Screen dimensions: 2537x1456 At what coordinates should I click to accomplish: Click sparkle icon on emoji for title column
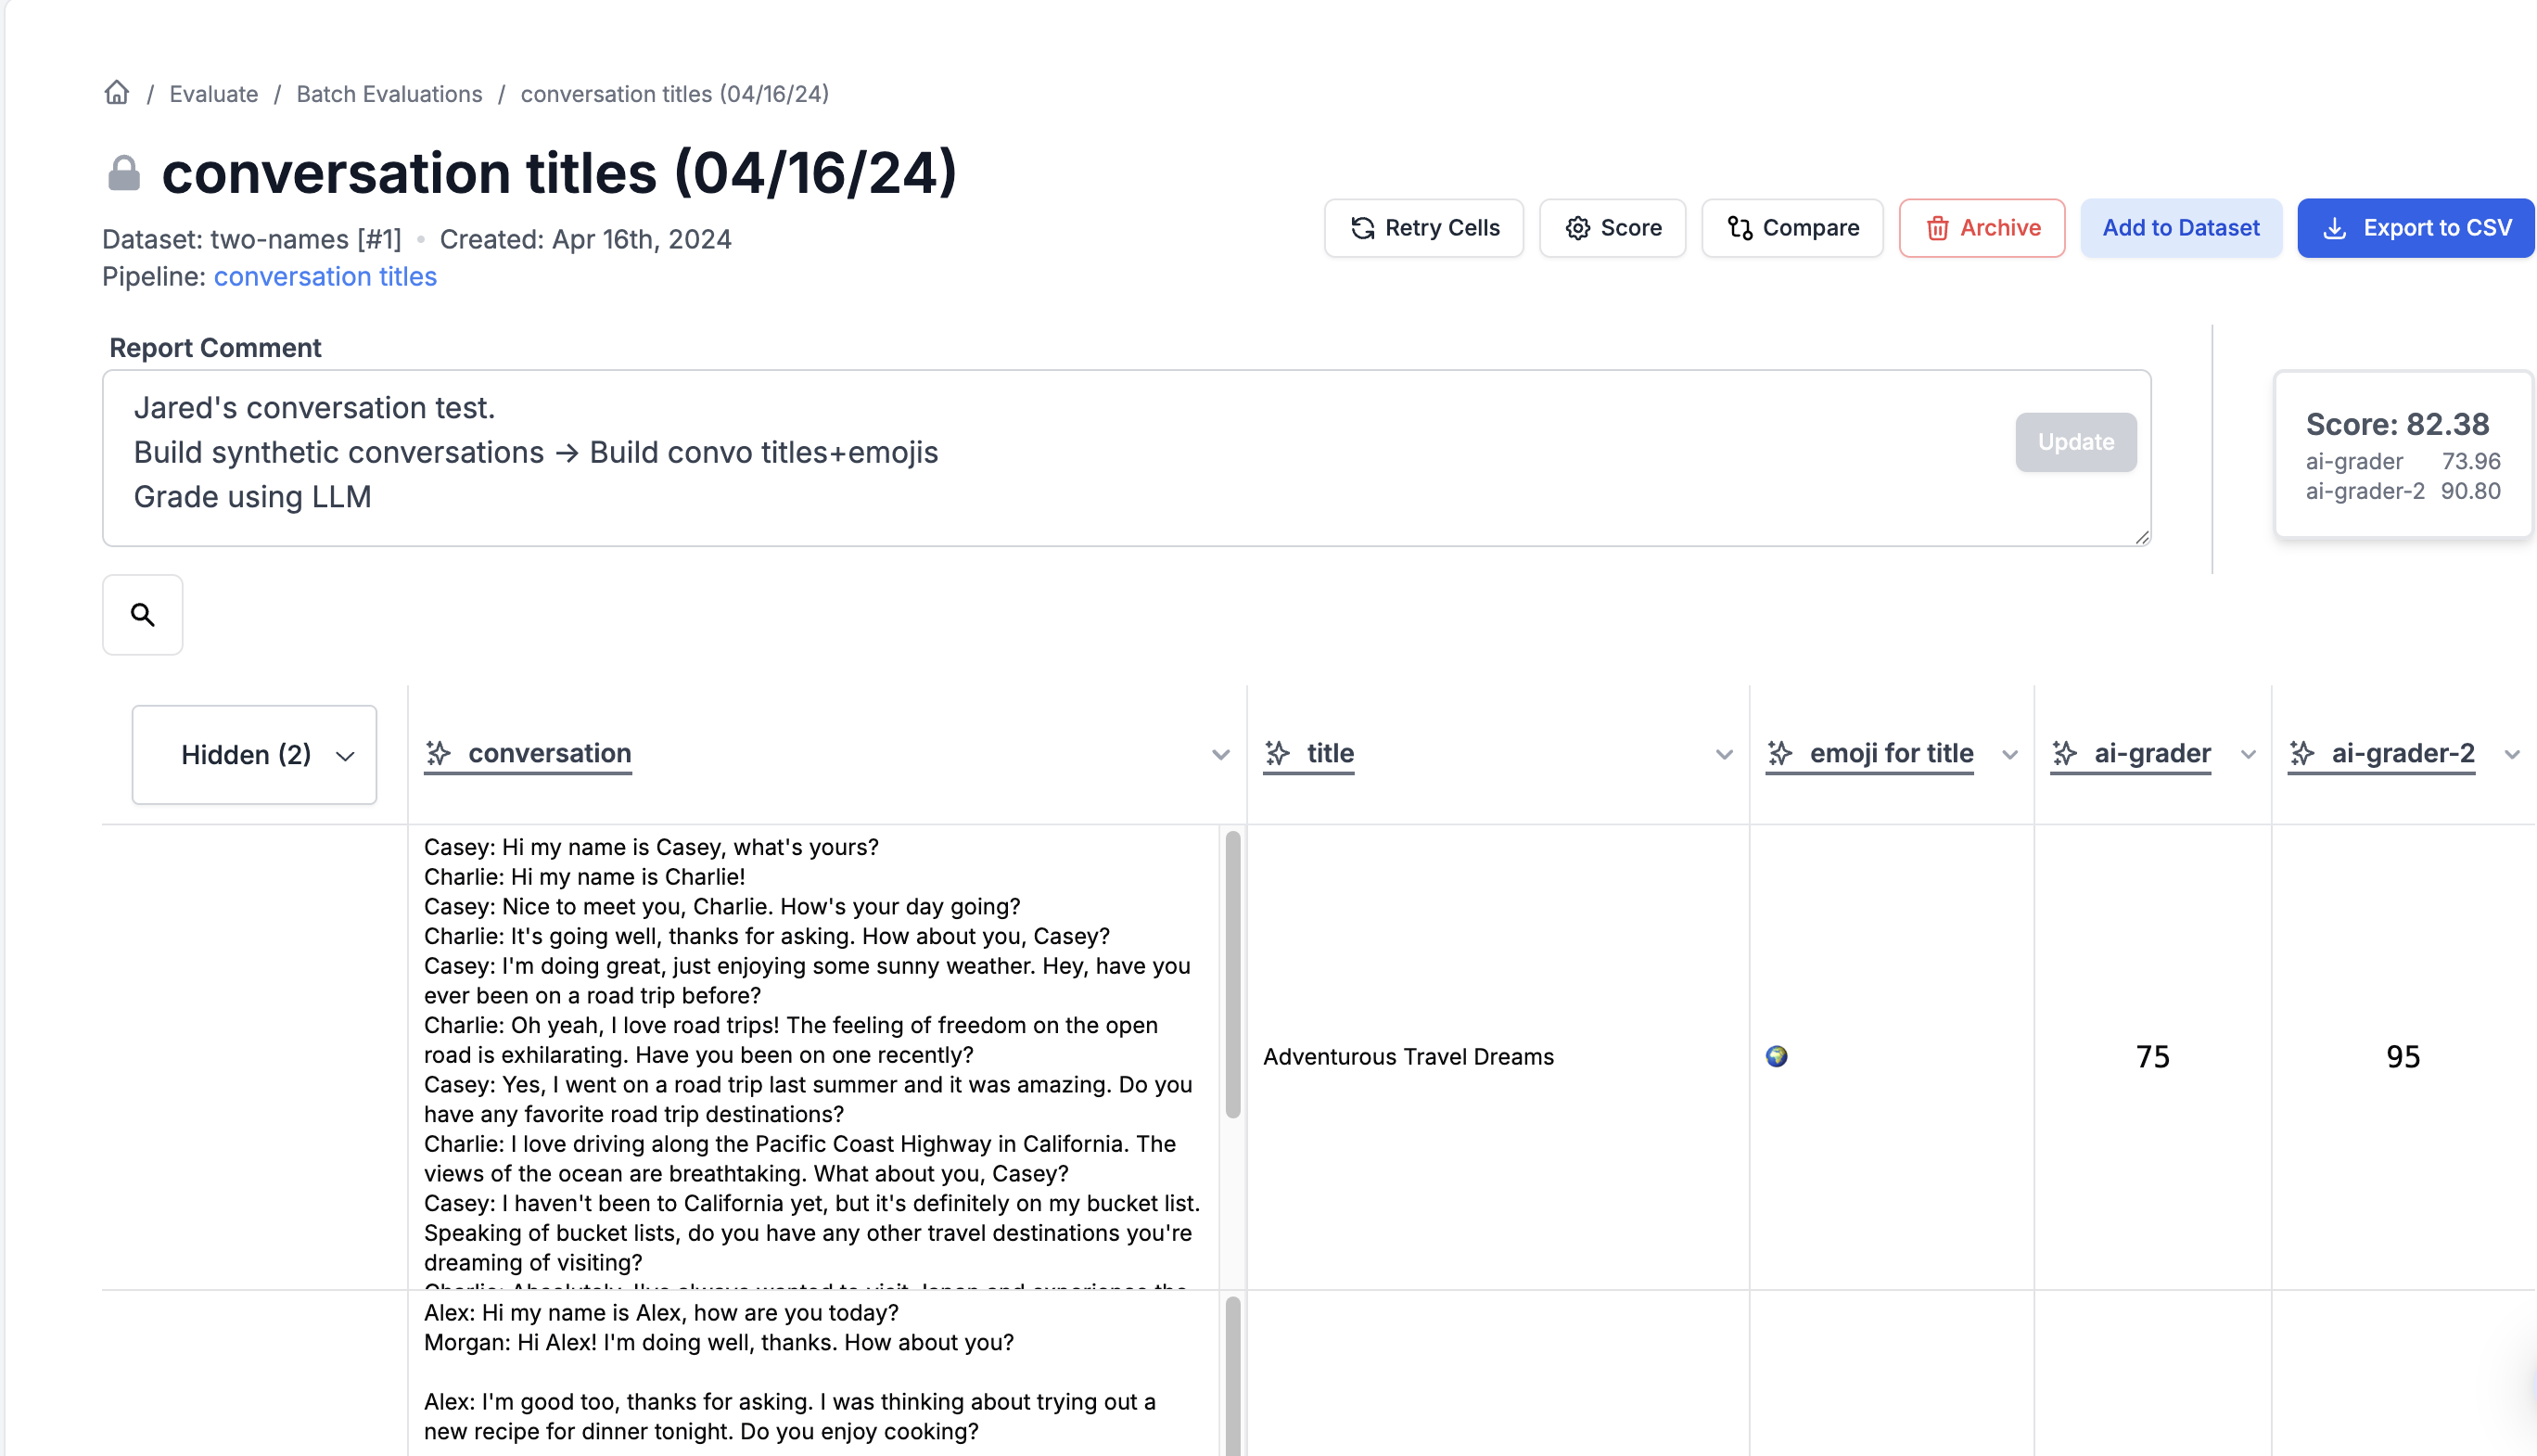pyautogui.click(x=1780, y=753)
